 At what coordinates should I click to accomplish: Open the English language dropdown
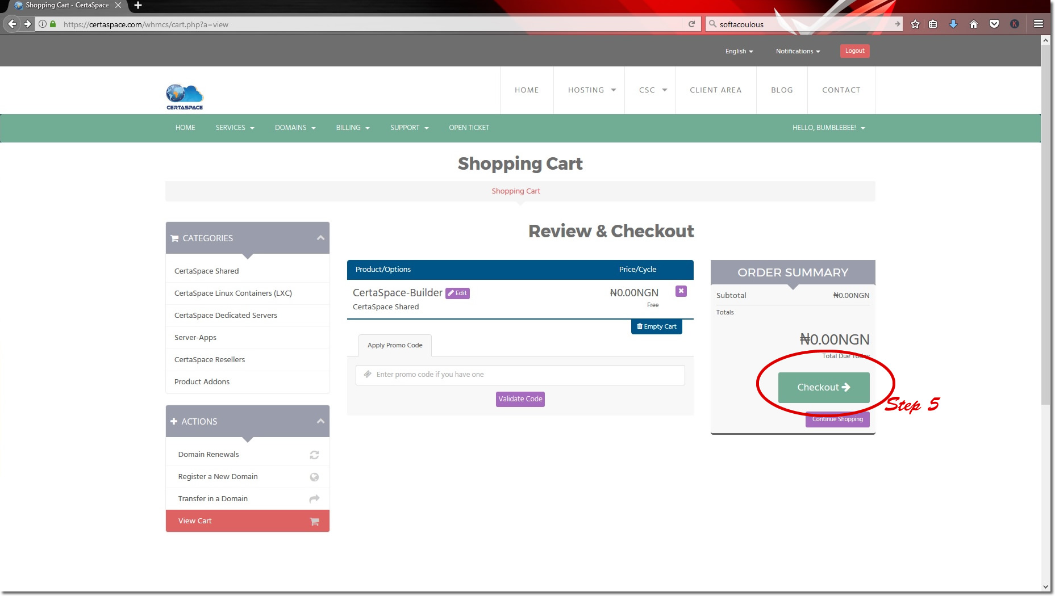pos(739,51)
